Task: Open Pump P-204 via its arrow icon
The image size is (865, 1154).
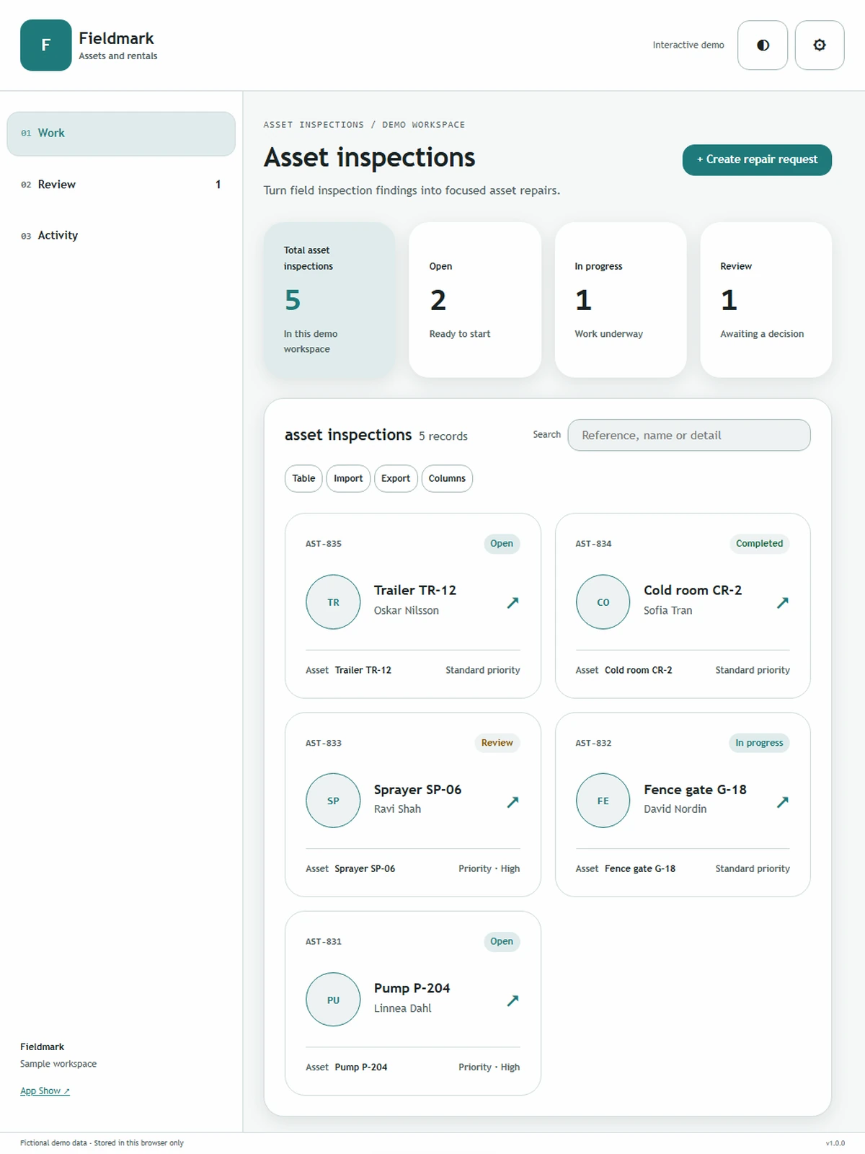Action: click(x=513, y=1000)
